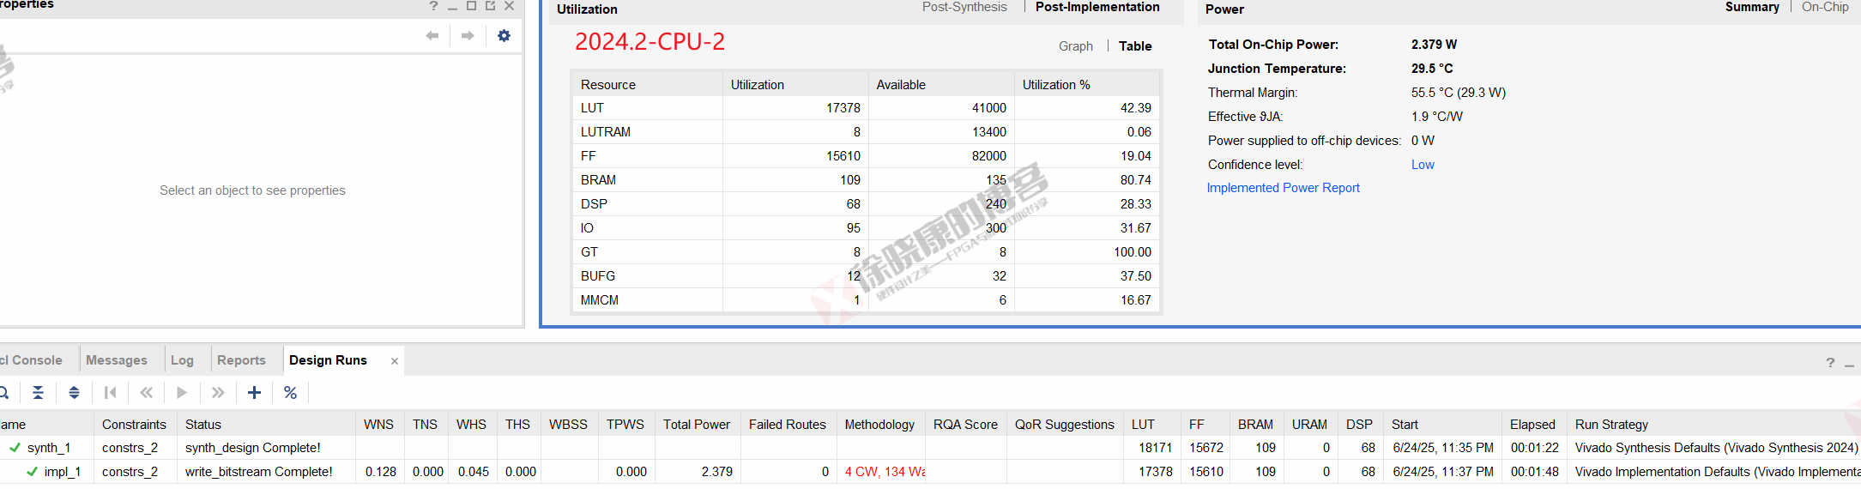Sort runs by Elapsed column header

click(1534, 424)
